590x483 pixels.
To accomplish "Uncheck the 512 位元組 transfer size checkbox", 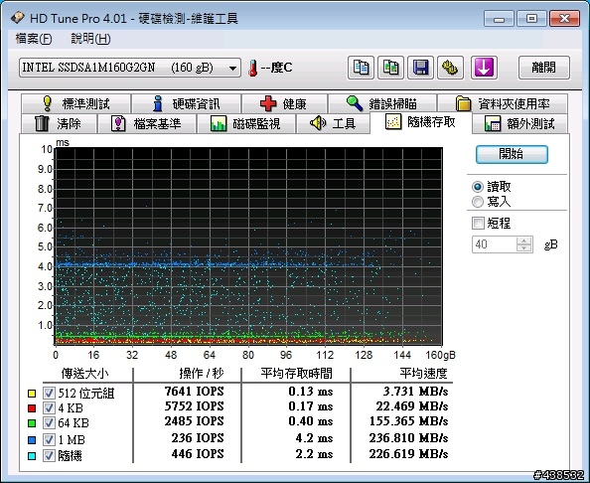I will tap(49, 393).
